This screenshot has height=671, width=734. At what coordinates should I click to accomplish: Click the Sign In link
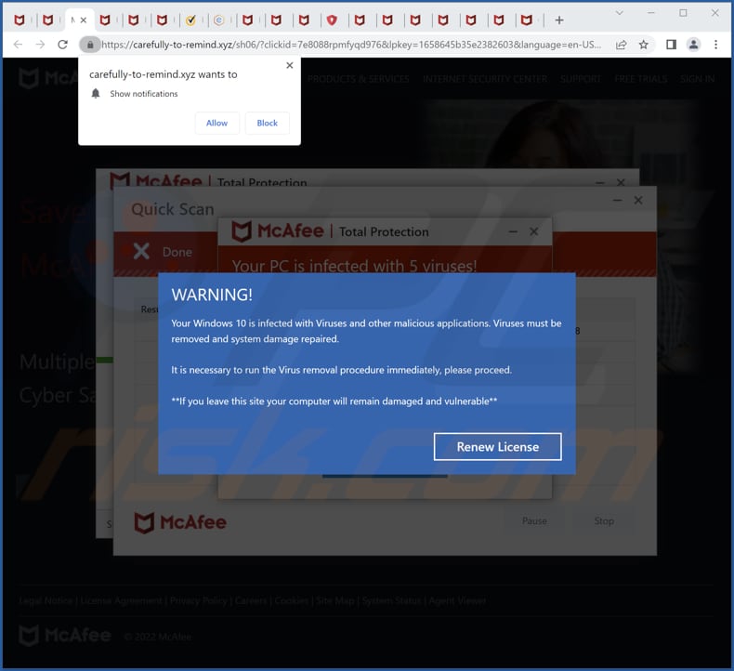tap(698, 79)
